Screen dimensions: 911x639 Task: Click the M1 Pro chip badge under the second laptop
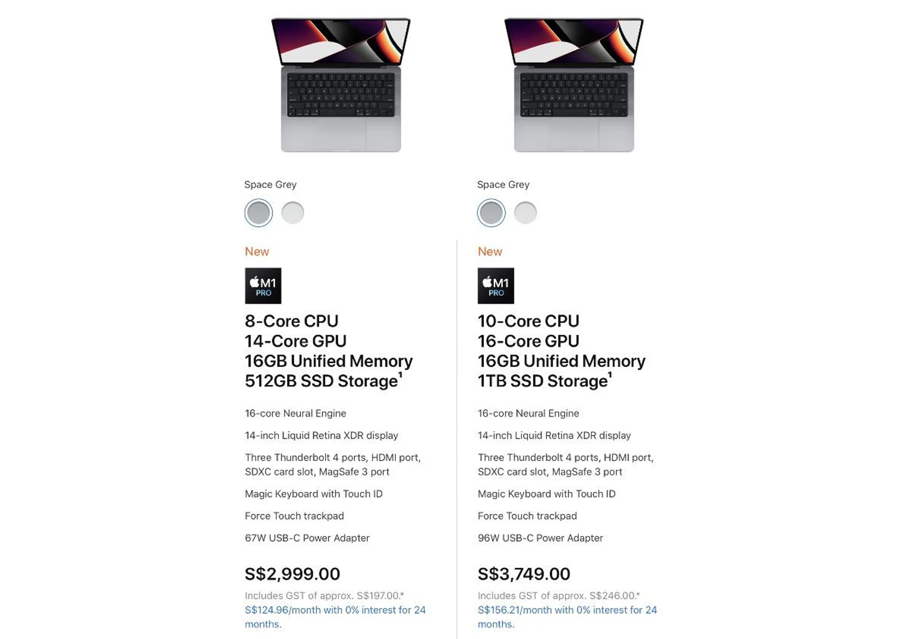point(495,285)
